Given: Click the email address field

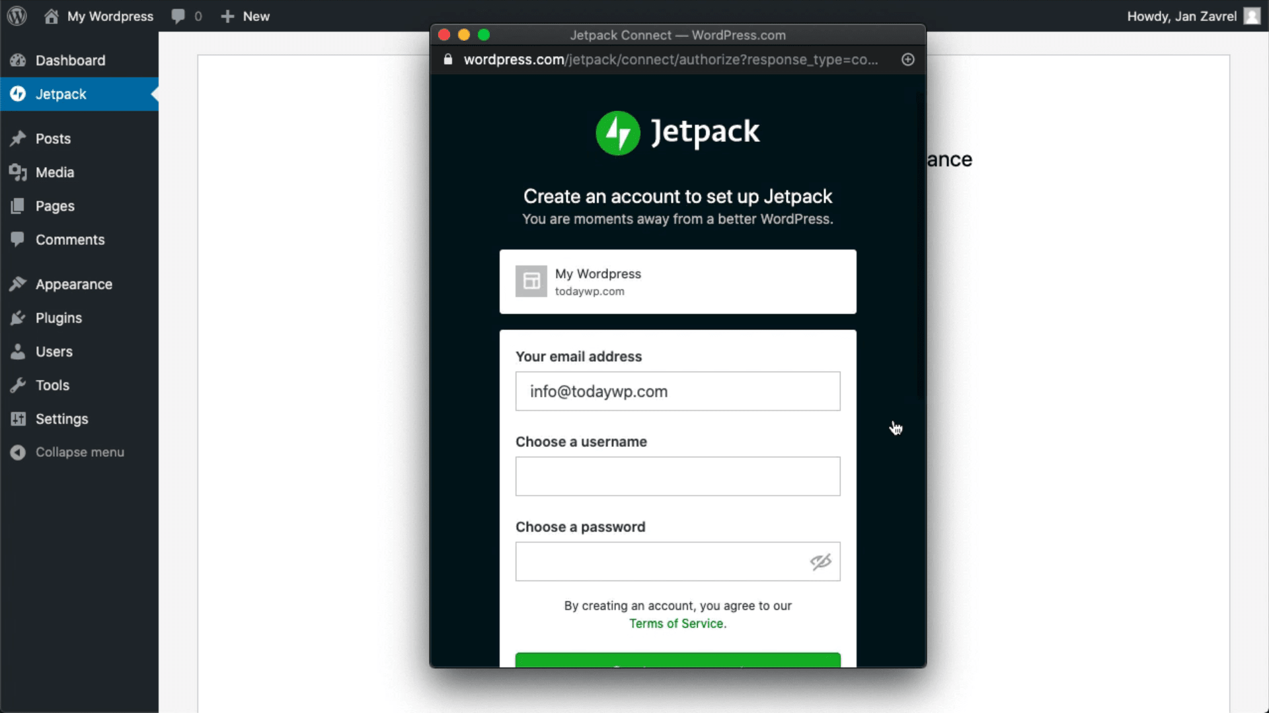Looking at the screenshot, I should pyautogui.click(x=677, y=391).
